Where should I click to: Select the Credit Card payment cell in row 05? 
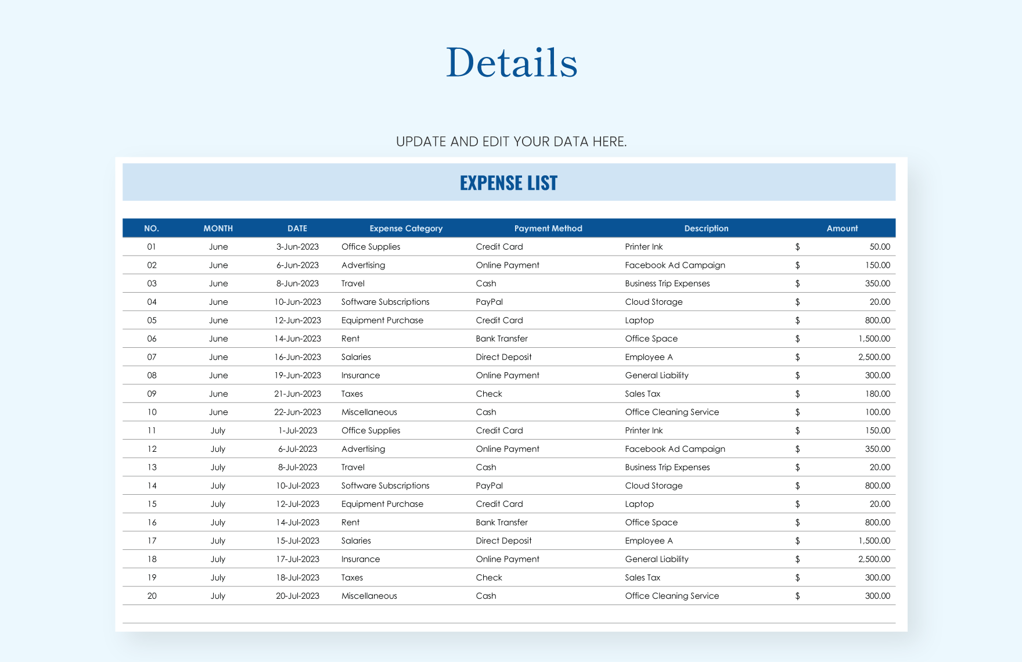(x=499, y=320)
